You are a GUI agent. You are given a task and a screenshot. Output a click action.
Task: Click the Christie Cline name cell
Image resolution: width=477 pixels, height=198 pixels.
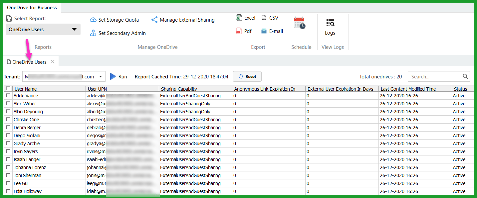click(49, 120)
